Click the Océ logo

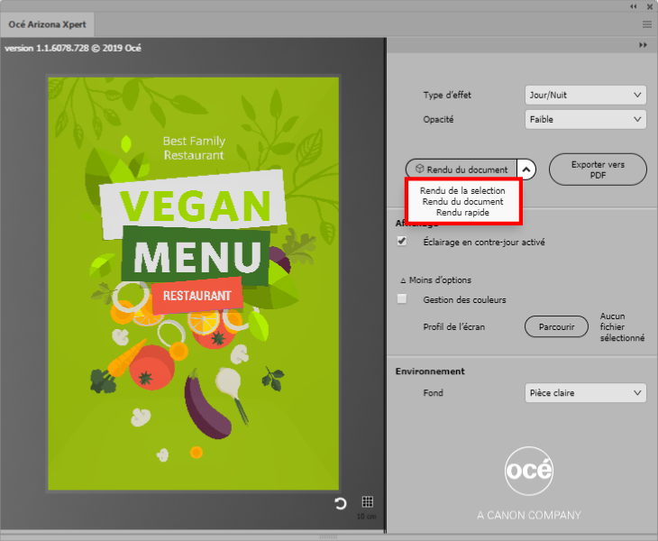529,471
